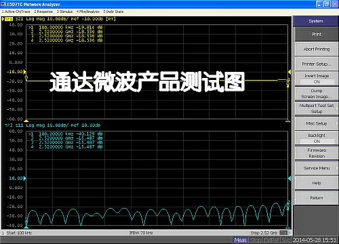The width and height of the screenshot is (339, 244).
Task: Click the Stop status indicator in status bar
Action: click(x=256, y=240)
